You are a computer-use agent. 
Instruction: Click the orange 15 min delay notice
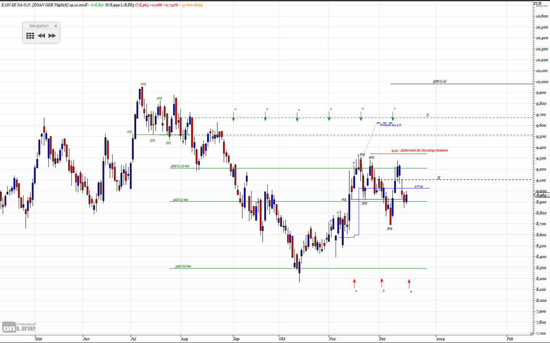point(191,5)
